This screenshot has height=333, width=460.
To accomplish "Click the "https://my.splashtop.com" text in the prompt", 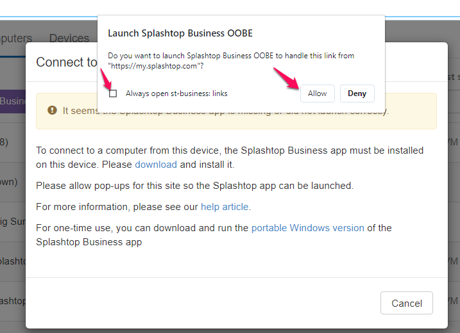I will [x=154, y=66].
